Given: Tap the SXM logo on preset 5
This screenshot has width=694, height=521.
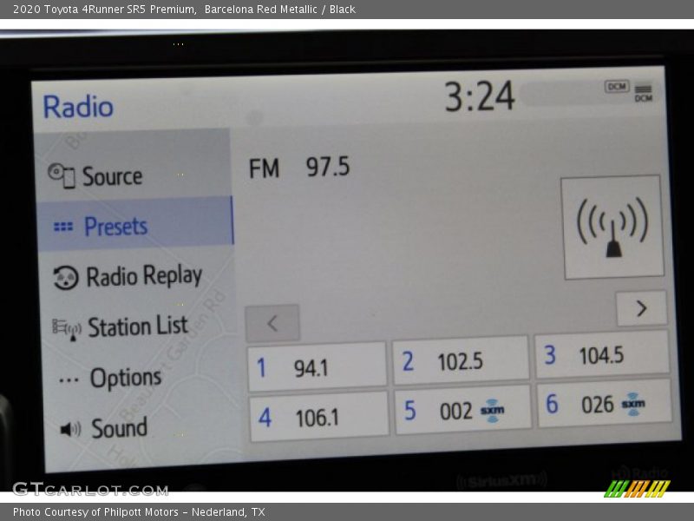Looking at the screenshot, I should [493, 412].
